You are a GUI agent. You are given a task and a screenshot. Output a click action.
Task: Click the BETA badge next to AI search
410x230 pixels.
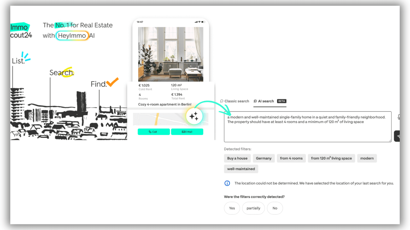point(282,101)
